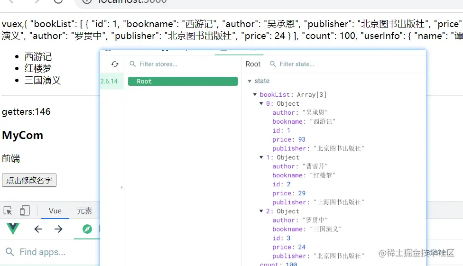Click the bookname "三国演义" value
The height and width of the screenshot is (266, 463).
[326, 229]
